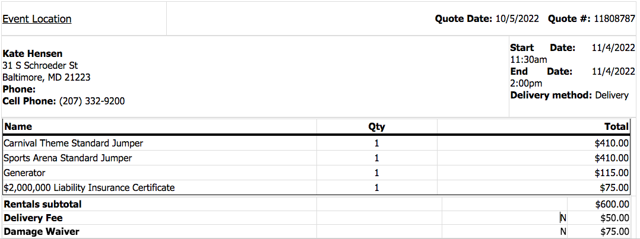Click the 11:30am start time
The height and width of the screenshot is (239, 640).
[528, 60]
